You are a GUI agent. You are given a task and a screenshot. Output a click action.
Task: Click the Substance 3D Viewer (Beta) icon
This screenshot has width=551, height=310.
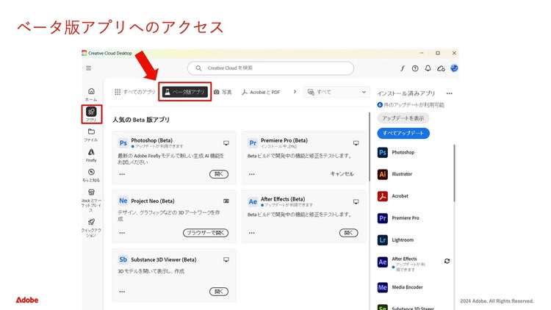click(123, 259)
